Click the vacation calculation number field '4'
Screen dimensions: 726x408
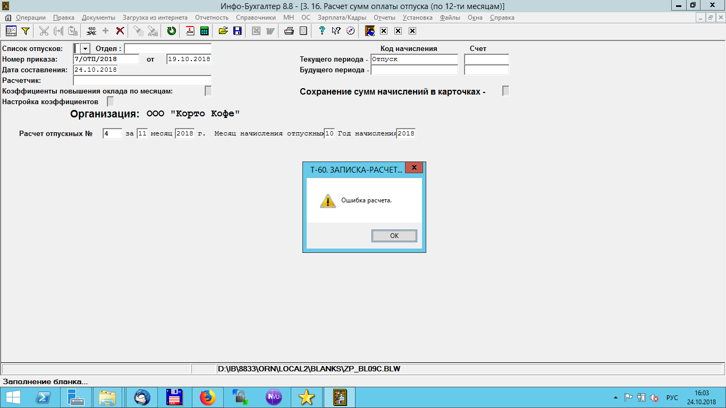113,133
